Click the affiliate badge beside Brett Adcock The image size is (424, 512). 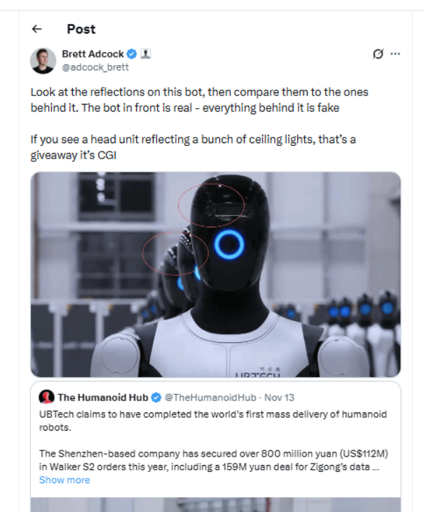146,53
